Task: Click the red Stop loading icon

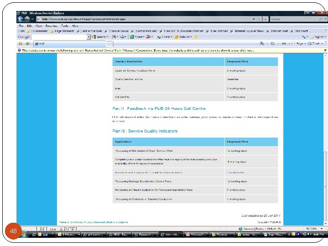Action: tap(265, 19)
